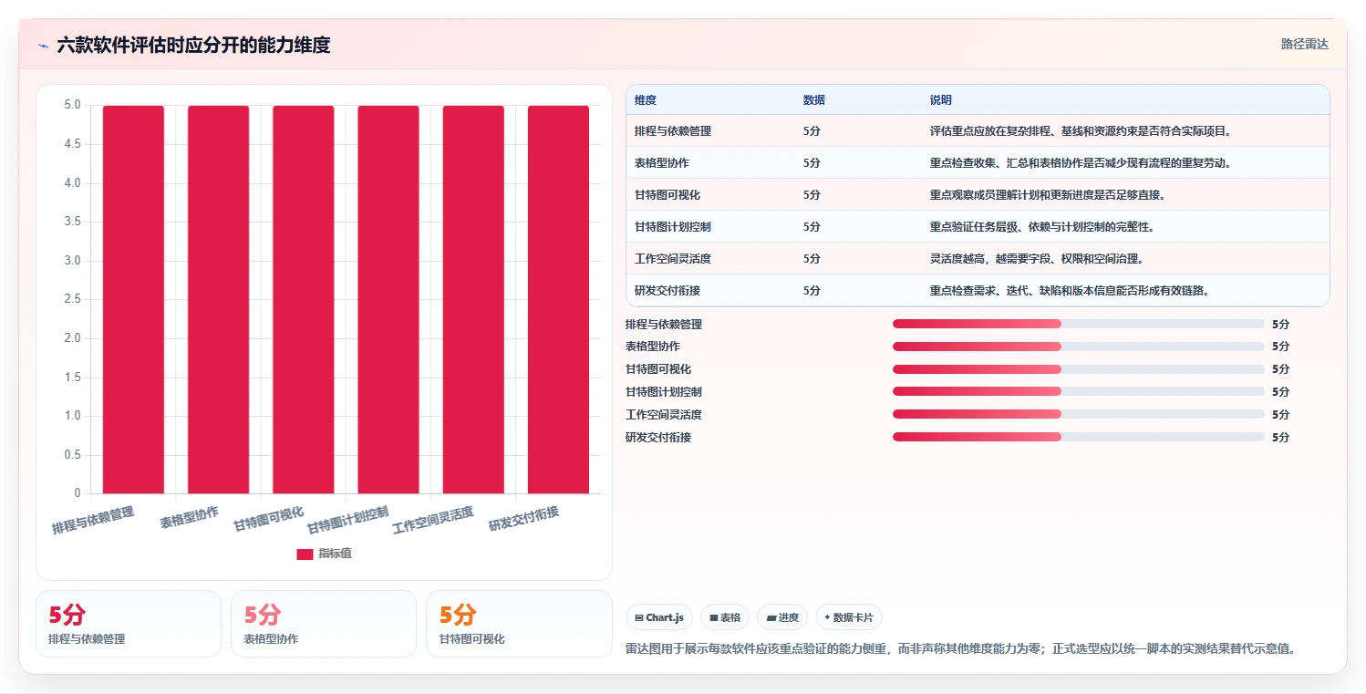Screen dimensions: 1366x694
Task: Click the 说明 table column header
Action: coord(941,99)
